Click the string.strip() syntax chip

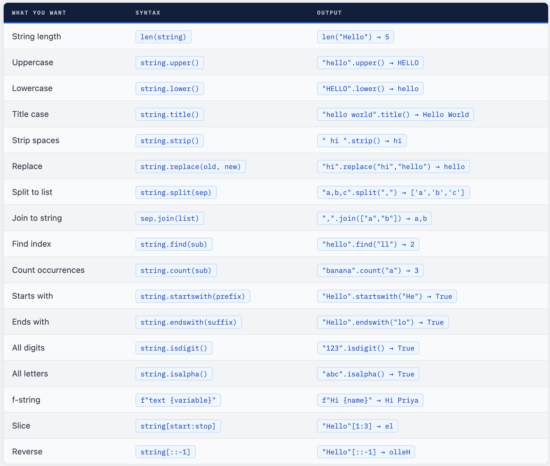click(170, 141)
